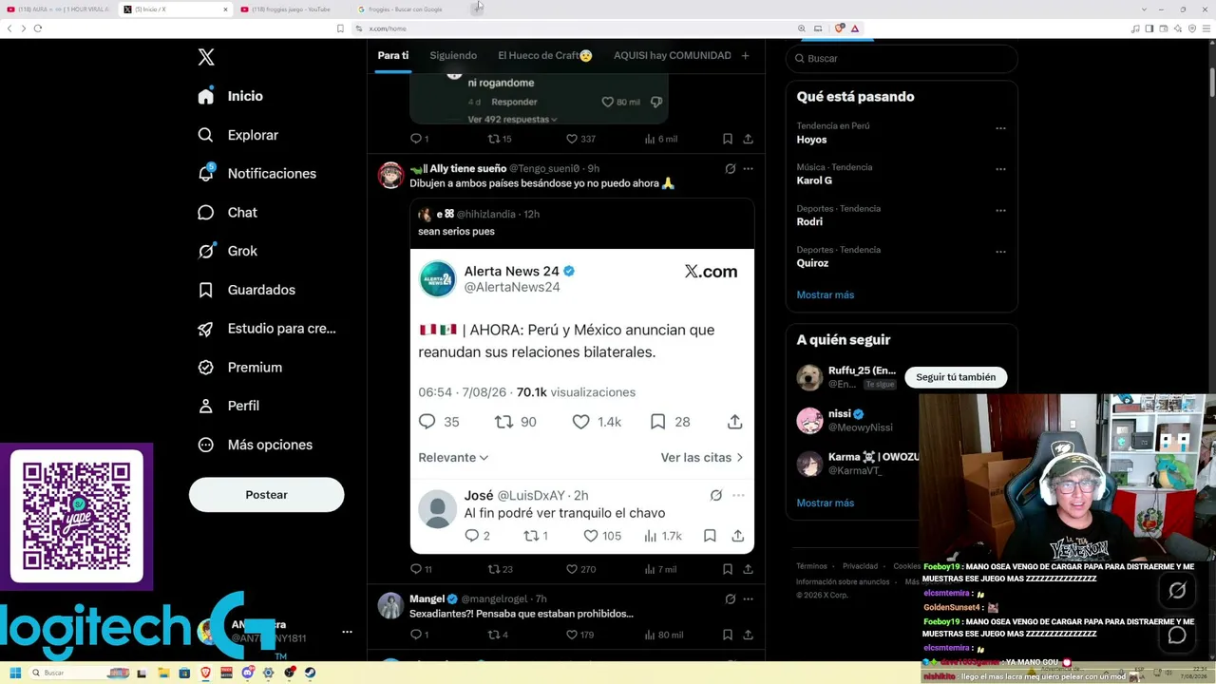Open Estudio para creadores in sidebar
The image size is (1216, 684).
(x=267, y=329)
